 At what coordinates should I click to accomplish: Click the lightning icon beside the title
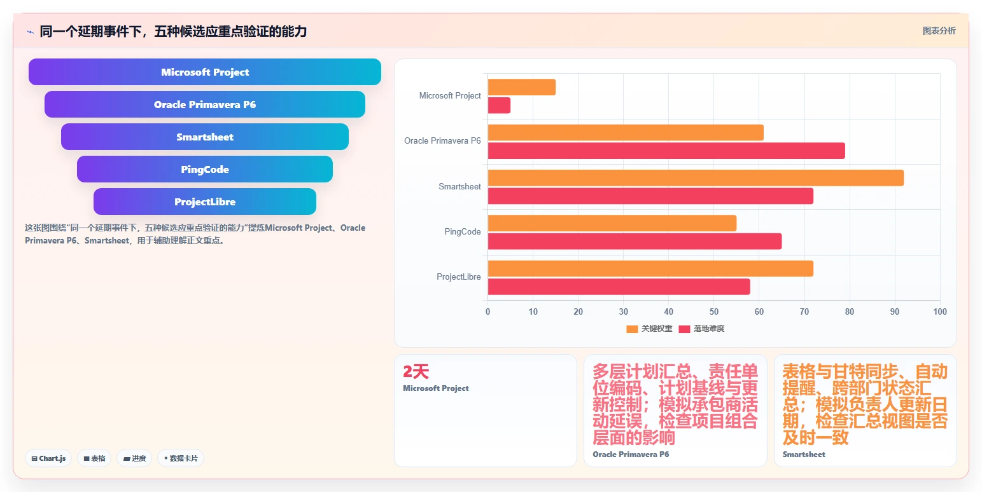tap(30, 32)
